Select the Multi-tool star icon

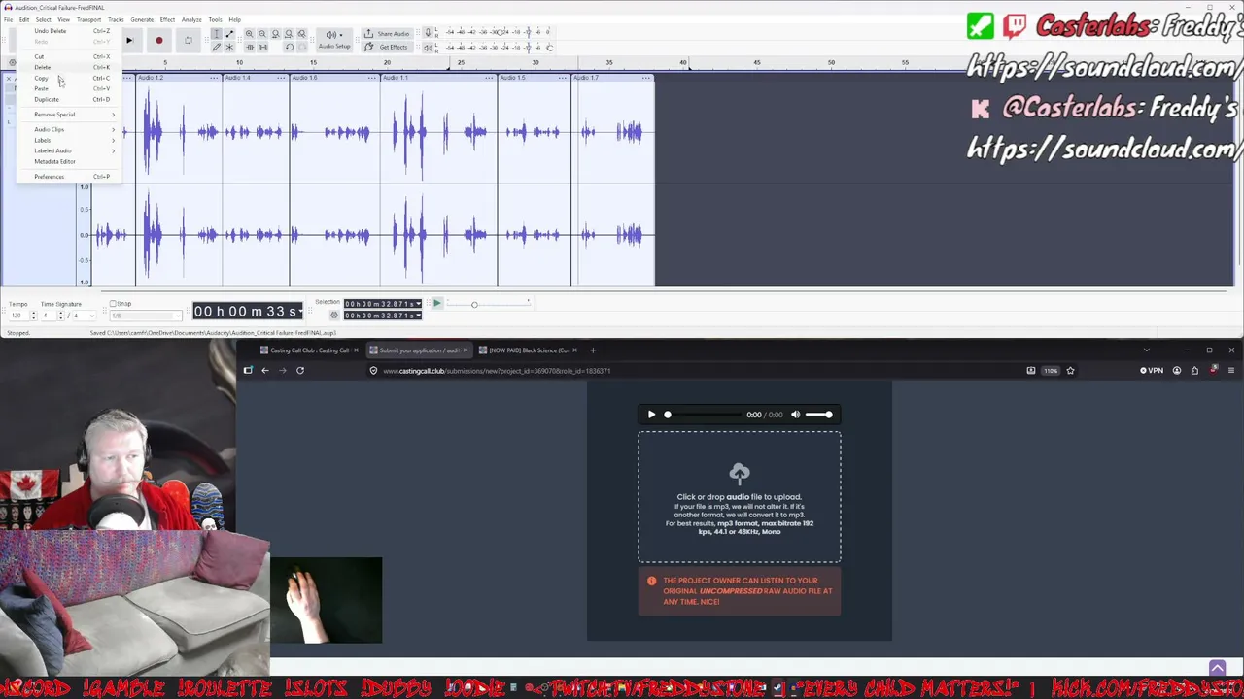[229, 47]
